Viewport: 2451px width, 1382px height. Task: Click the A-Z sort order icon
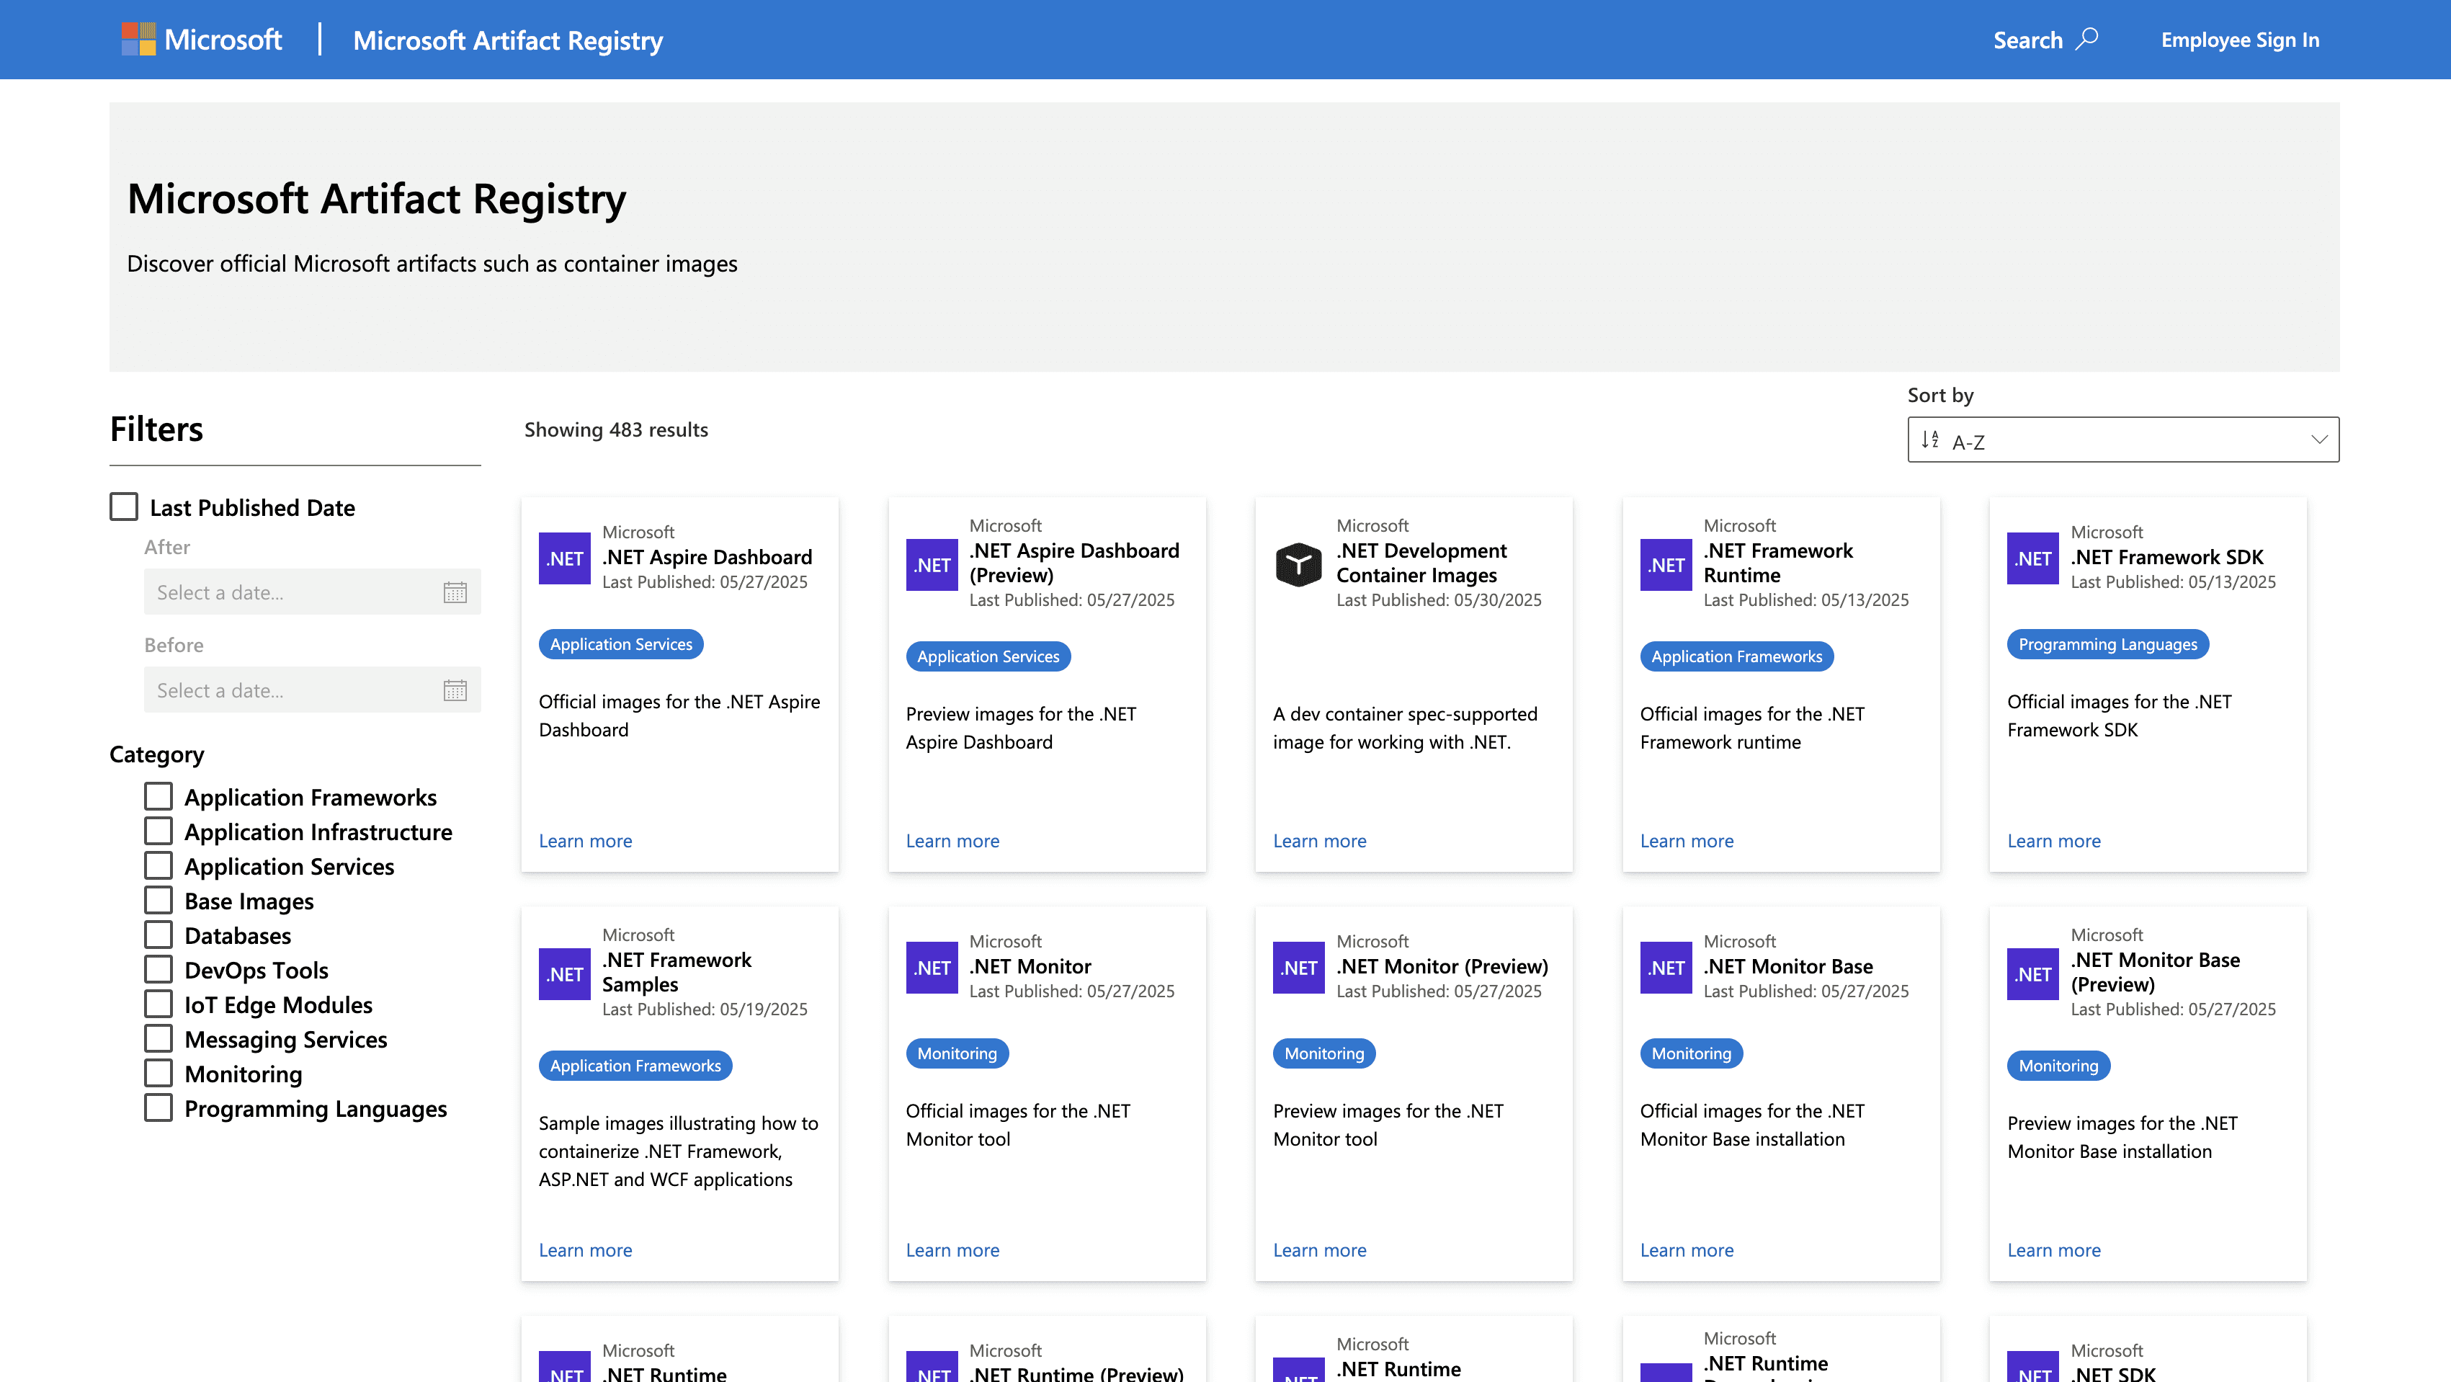pos(1929,440)
